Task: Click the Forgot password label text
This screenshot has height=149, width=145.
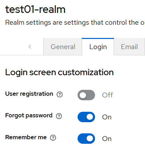Action: coord(29,116)
